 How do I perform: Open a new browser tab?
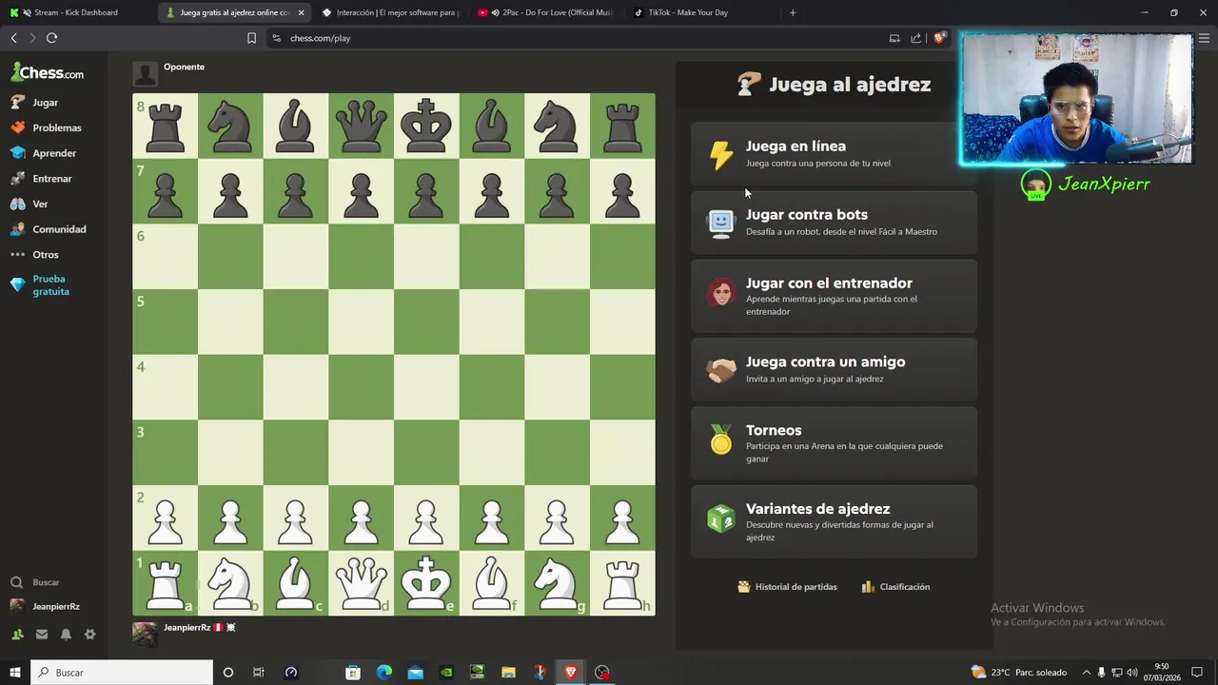tap(793, 12)
